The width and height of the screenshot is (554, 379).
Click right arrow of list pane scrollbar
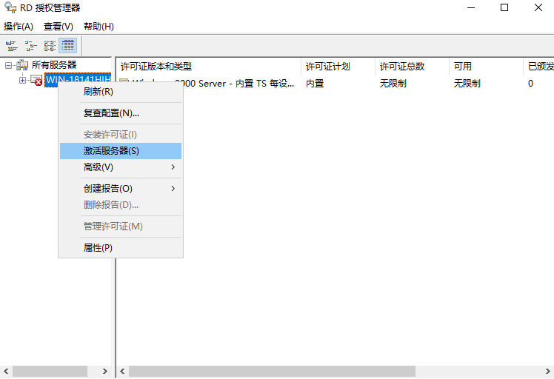click(x=547, y=372)
